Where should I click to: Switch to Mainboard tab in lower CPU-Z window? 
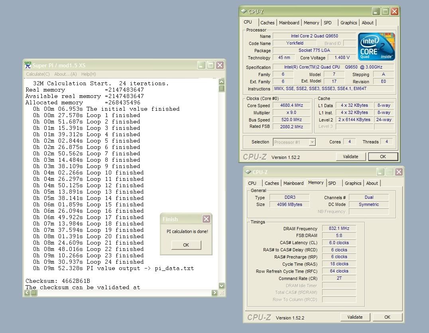point(293,183)
